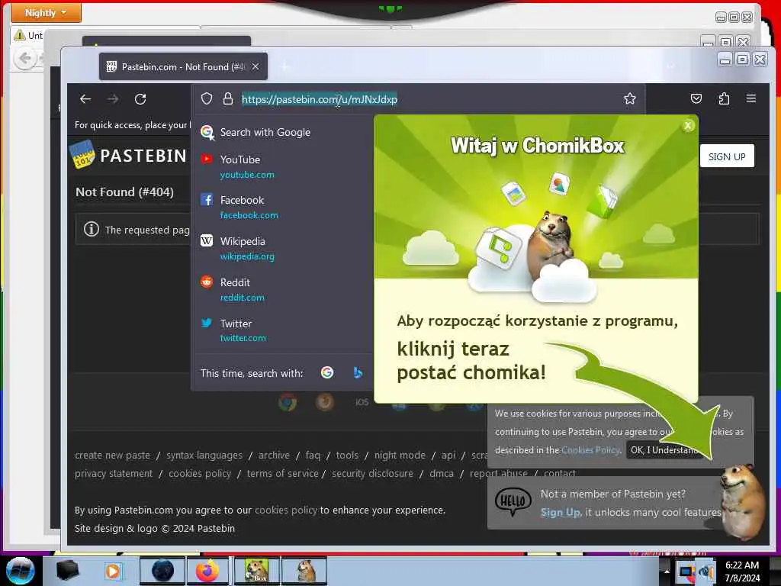This screenshot has width=781, height=586.
Task: Open the Pocket save icon
Action: coord(696,98)
